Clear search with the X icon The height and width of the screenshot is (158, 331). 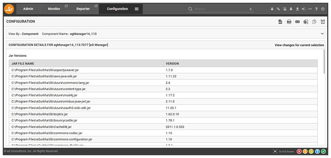[x=250, y=9]
